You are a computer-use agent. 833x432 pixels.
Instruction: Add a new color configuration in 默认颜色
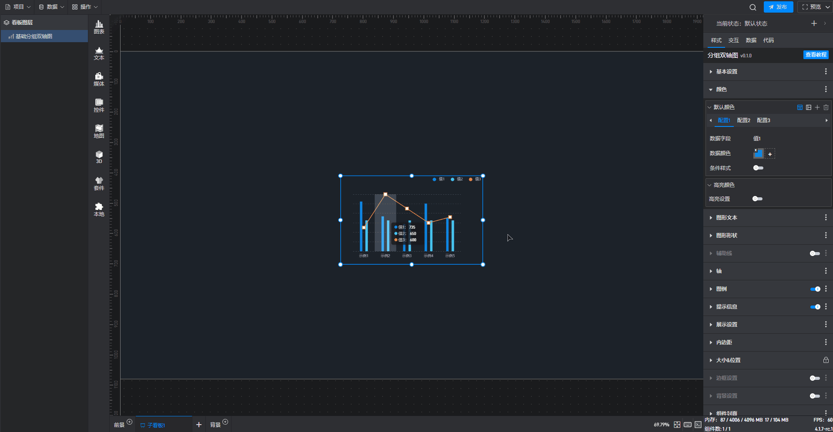pos(817,107)
